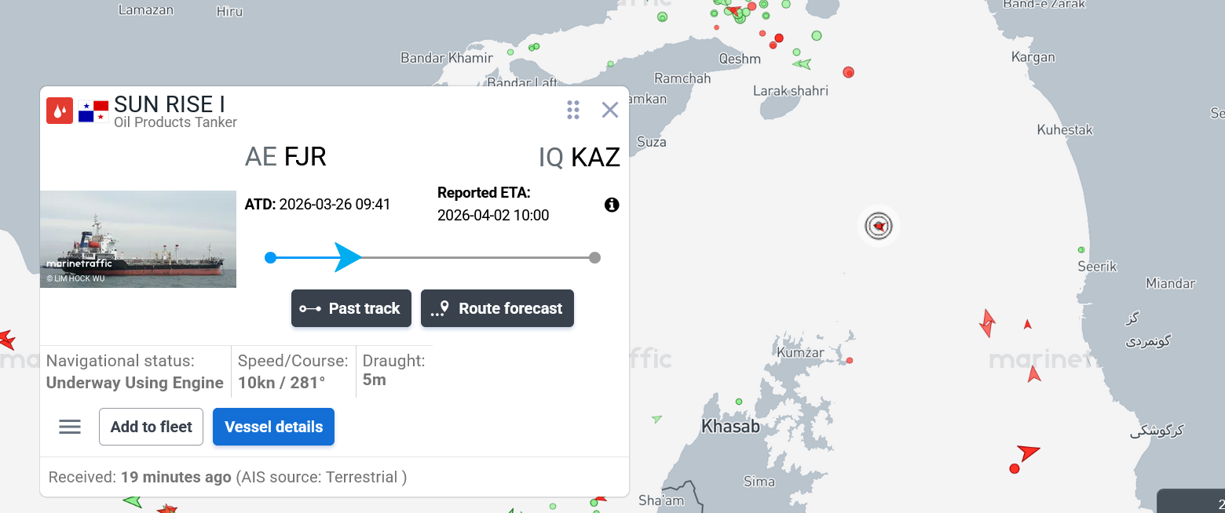Click the red oil tanker type icon
Viewport: 1225px width, 513px height.
(x=60, y=111)
